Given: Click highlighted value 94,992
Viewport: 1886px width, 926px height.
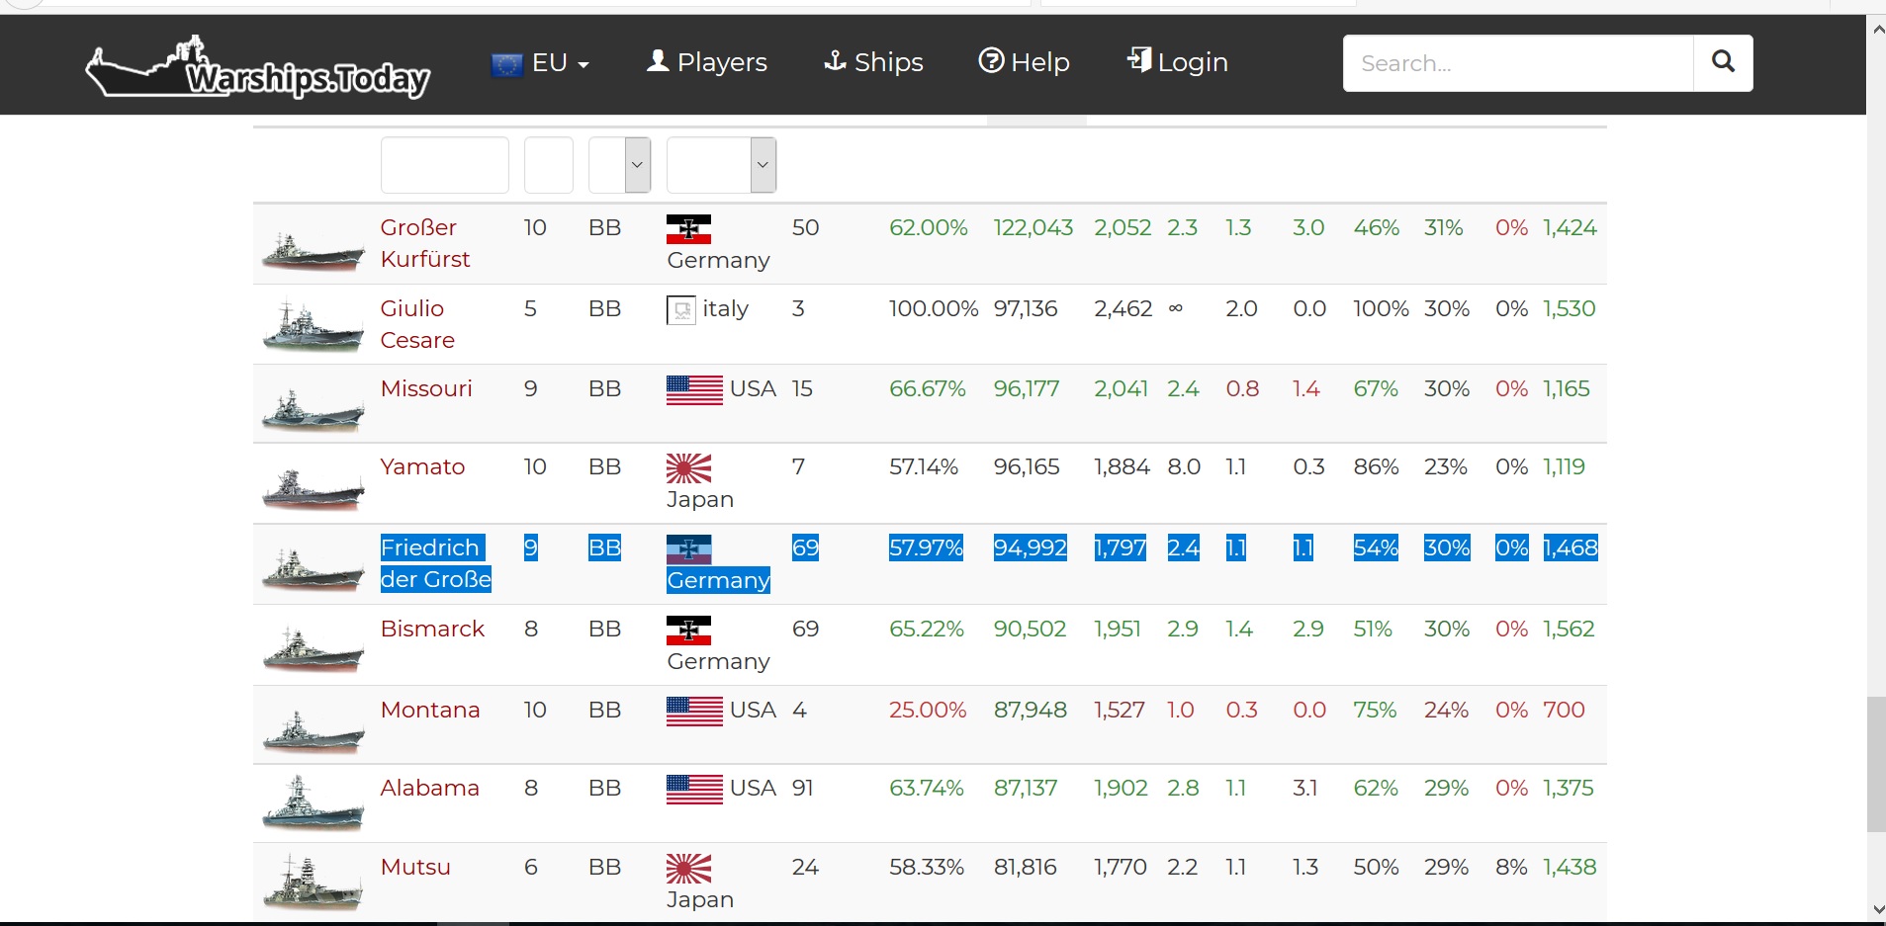Looking at the screenshot, I should click(1031, 547).
